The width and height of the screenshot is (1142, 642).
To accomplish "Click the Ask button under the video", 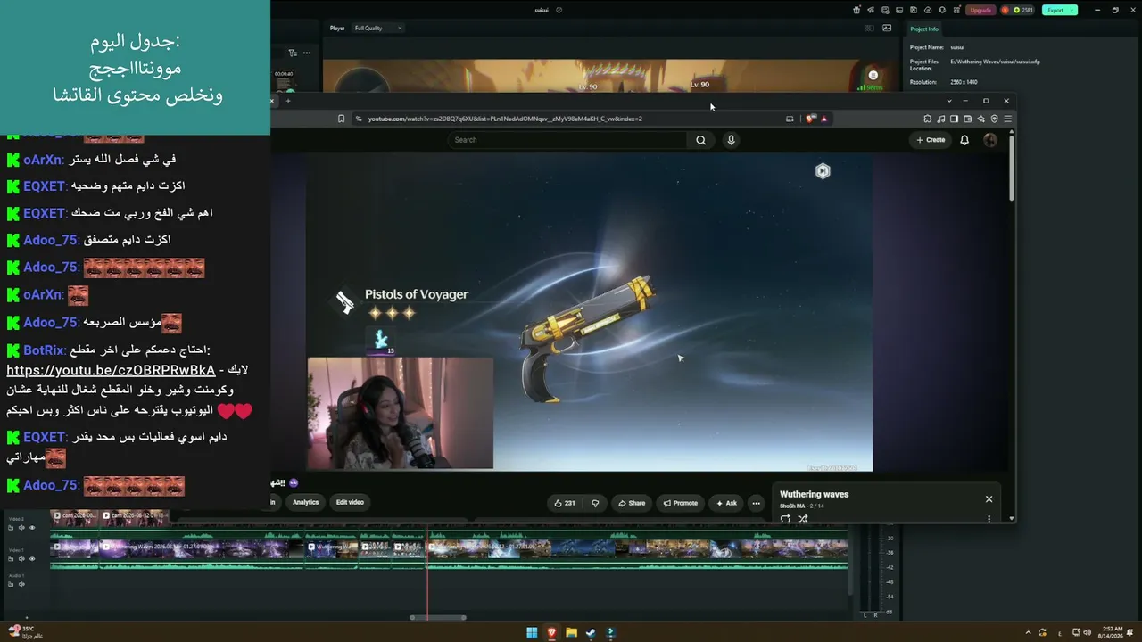I will 726,503.
